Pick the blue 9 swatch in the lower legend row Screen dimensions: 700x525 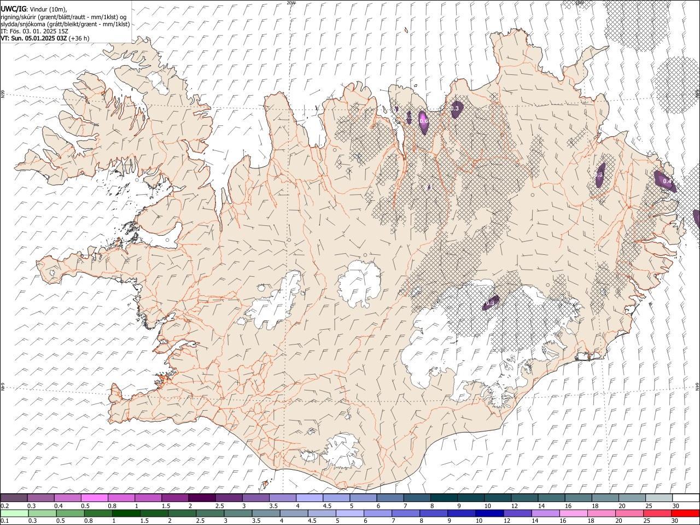pos(461,513)
